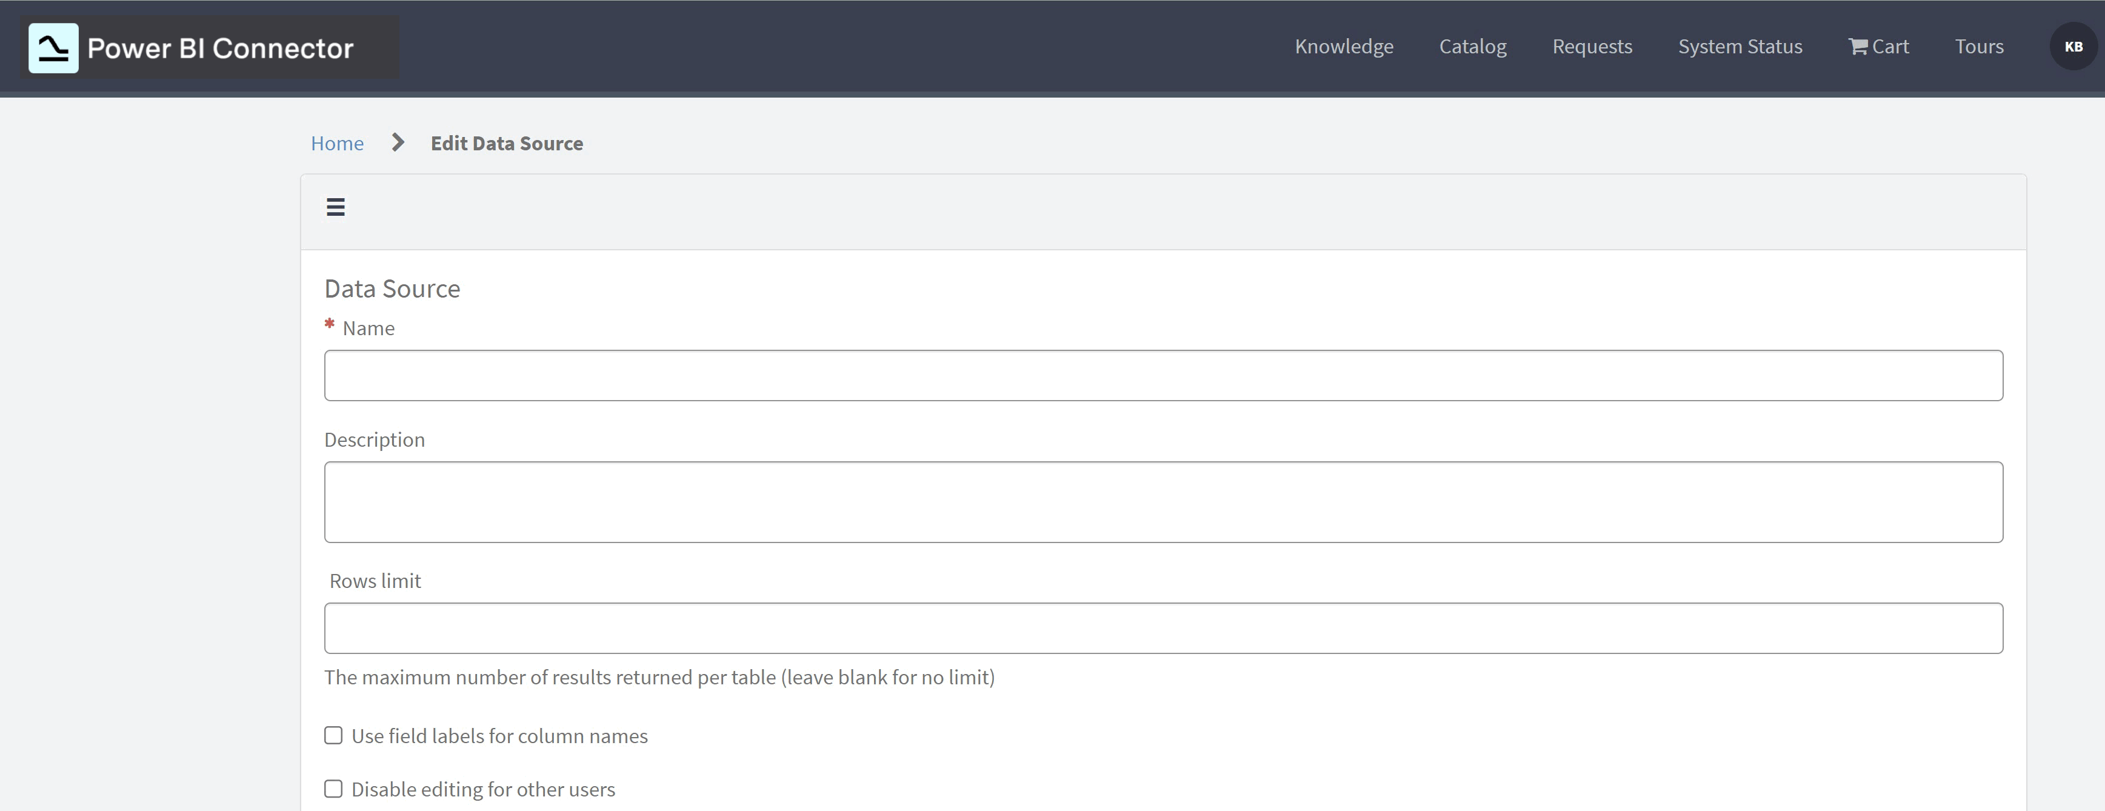2105x811 pixels.
Task: Go back via the Home breadcrumb link
Action: coord(336,142)
